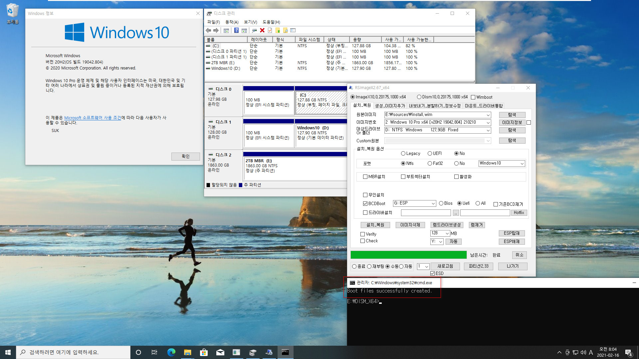This screenshot has width=639, height=359.
Task: Select the 재부팅 radio button
Action: pos(369,266)
